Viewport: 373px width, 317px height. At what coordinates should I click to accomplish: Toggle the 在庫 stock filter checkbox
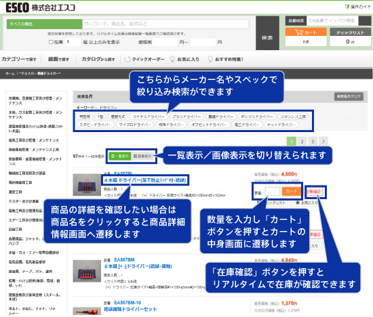(x=51, y=42)
